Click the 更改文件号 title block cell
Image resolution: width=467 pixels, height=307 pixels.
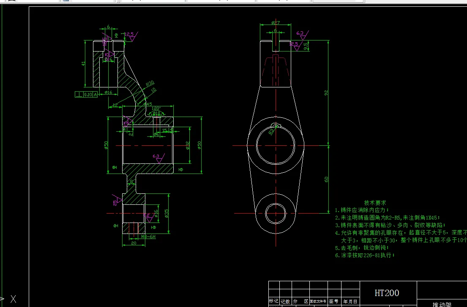point(318,302)
